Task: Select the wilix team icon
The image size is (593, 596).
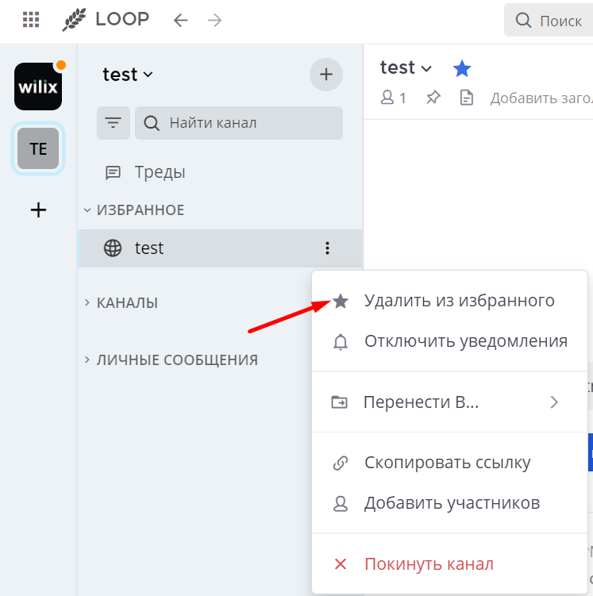Action: pyautogui.click(x=38, y=87)
